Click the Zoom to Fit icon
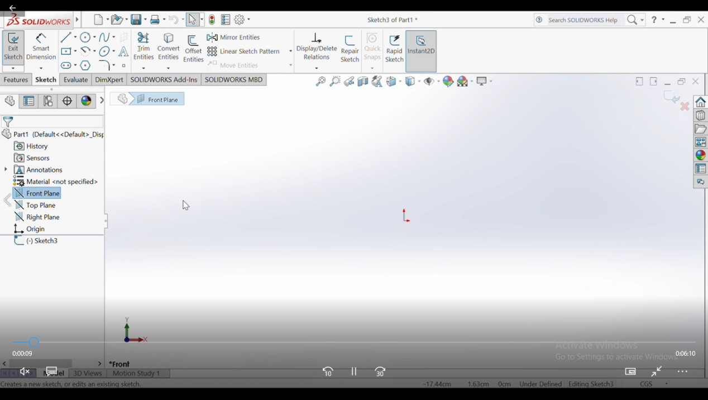Screen dimensions: 708x400 click(x=320, y=82)
